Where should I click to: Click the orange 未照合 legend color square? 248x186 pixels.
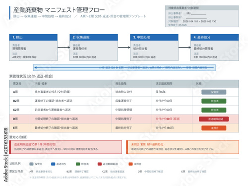coord(130,164)
